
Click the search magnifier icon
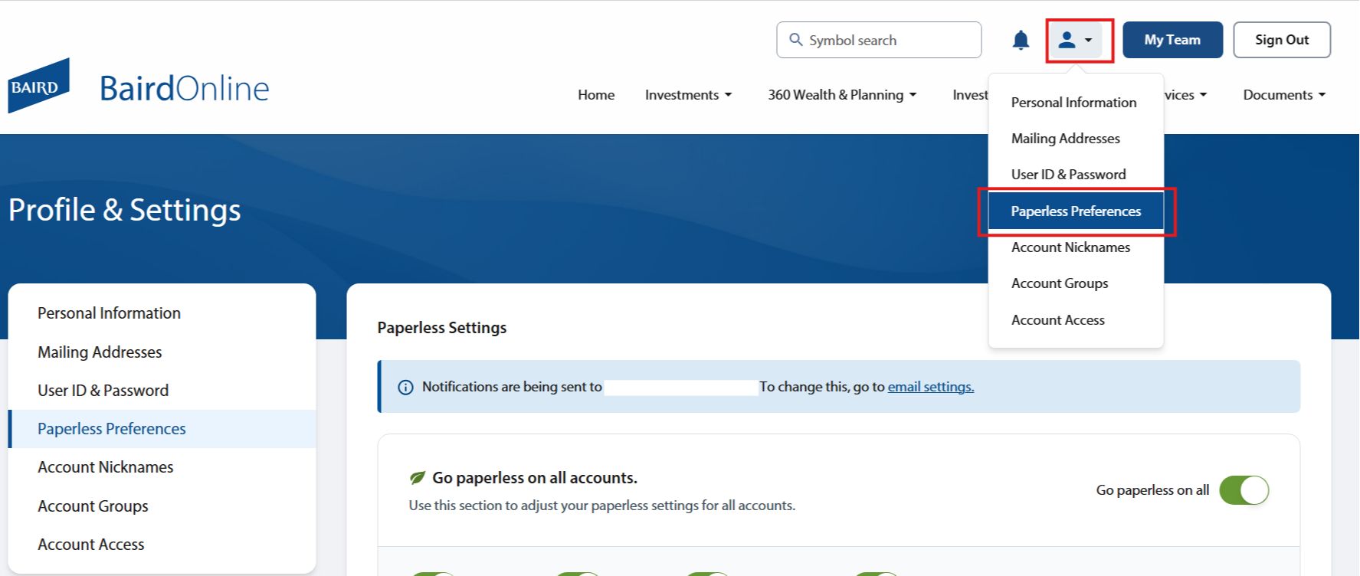point(796,39)
